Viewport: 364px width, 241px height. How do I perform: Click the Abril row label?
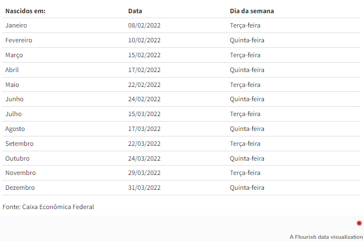click(x=12, y=70)
